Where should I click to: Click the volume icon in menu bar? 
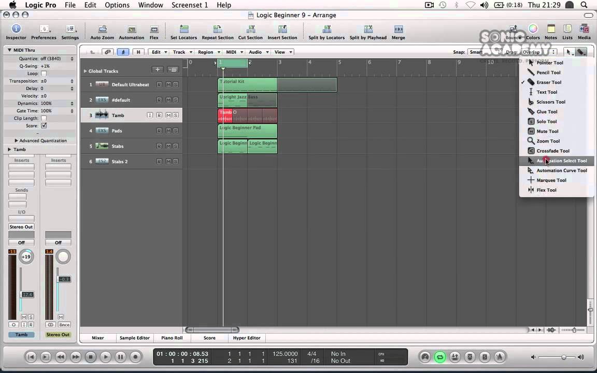point(485,5)
